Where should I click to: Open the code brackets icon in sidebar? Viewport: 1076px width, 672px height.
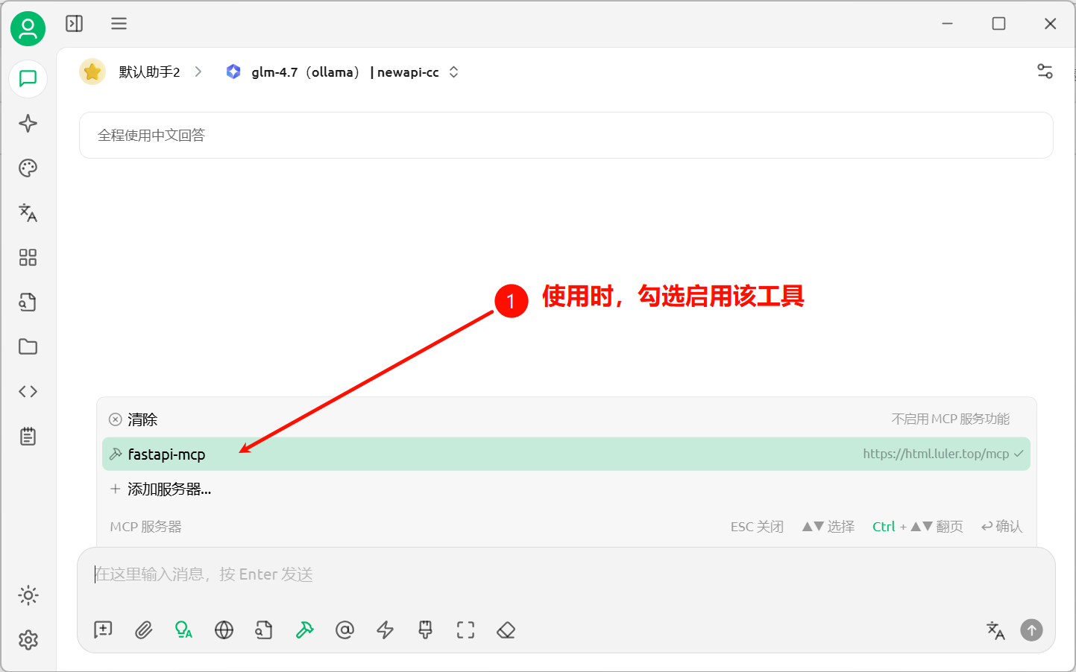click(x=28, y=392)
